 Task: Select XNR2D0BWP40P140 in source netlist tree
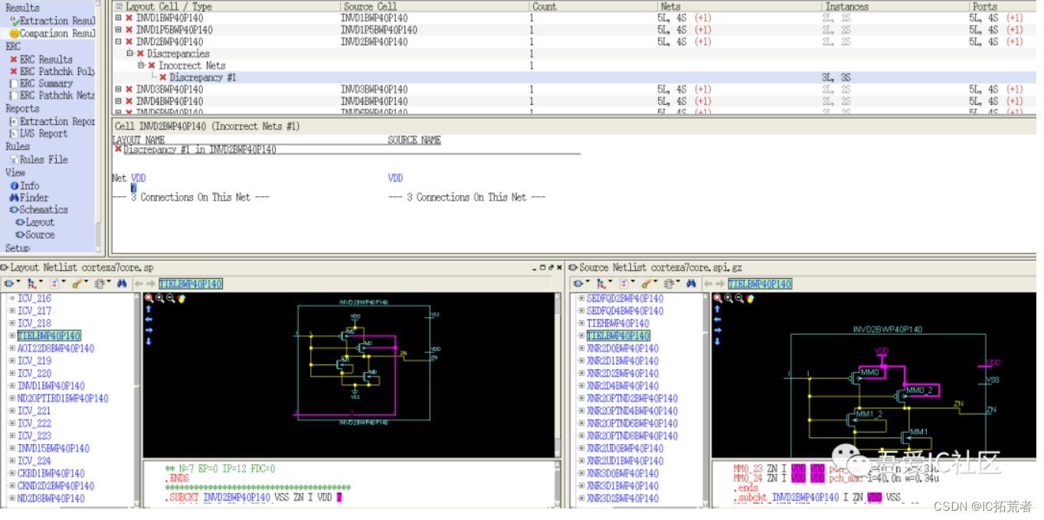623,348
